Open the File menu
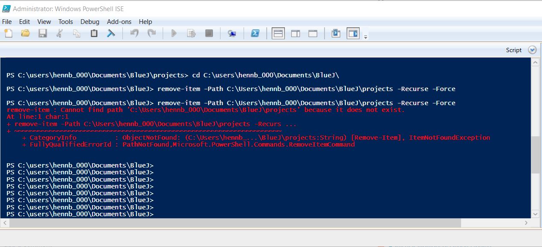This screenshot has width=542, height=247. point(7,22)
